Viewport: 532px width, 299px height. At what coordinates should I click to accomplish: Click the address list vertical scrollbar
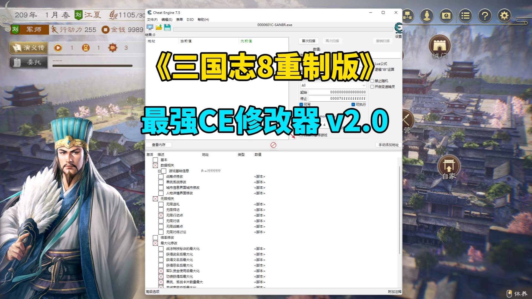coord(399,210)
